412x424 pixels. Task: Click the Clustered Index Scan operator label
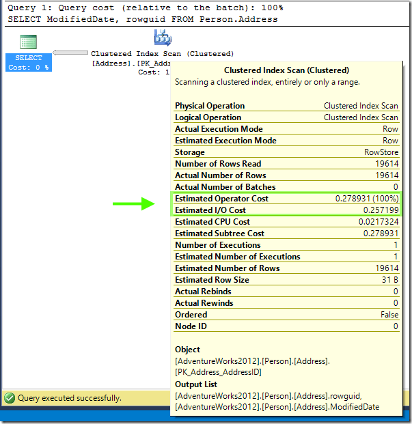162,54
